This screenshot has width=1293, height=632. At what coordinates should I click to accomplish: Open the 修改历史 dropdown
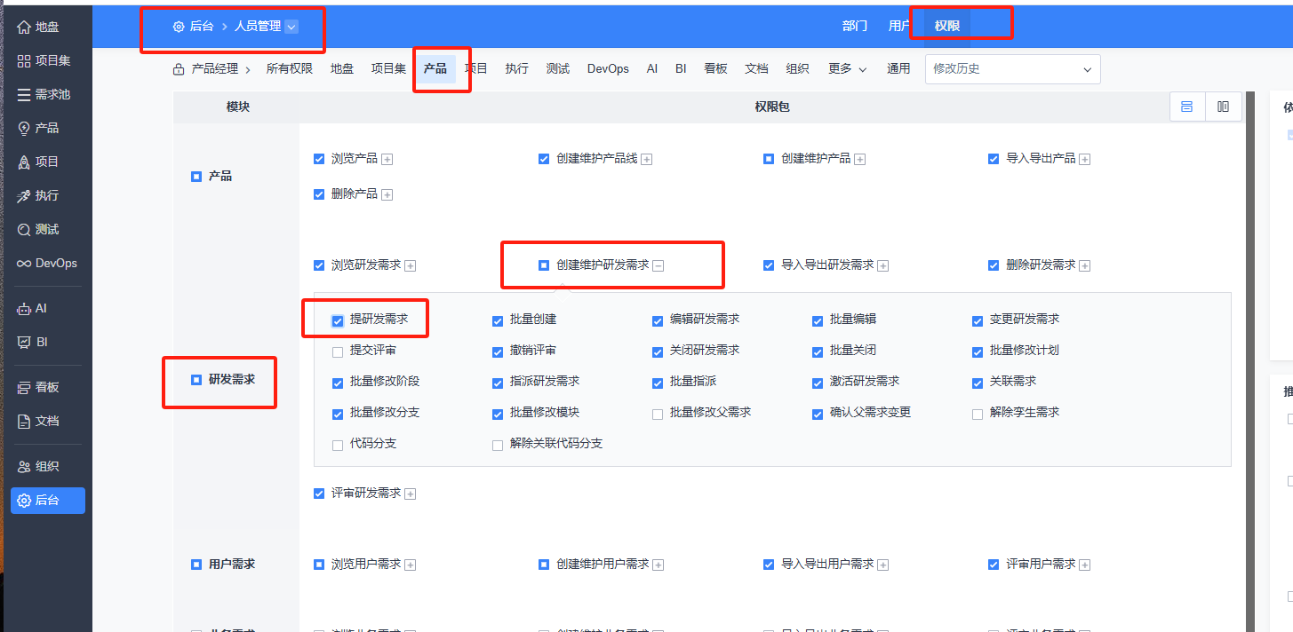1012,69
